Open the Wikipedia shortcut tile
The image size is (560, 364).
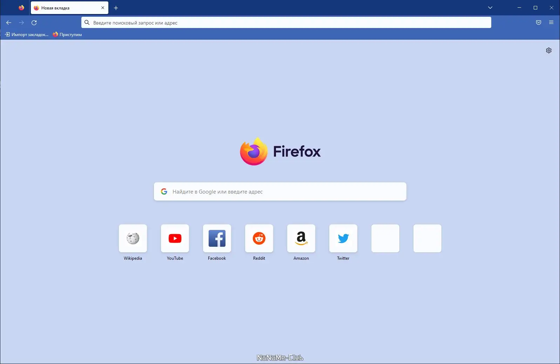pyautogui.click(x=133, y=238)
